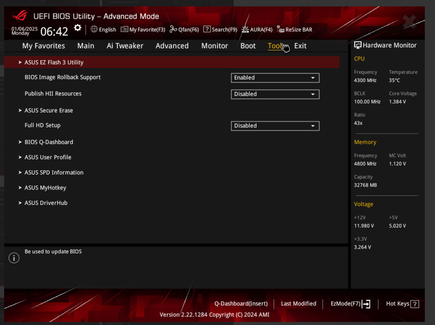Image resolution: width=435 pixels, height=325 pixels.
Task: Click the EzMode exit-arrow icon
Action: [366, 304]
